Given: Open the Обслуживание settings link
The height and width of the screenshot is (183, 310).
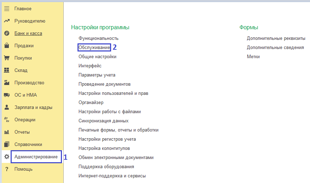Looking at the screenshot, I should click(x=94, y=47).
